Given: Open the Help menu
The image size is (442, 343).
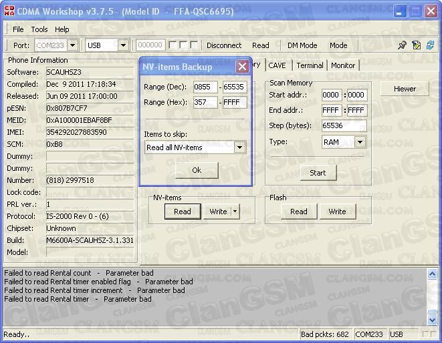Looking at the screenshot, I should 62,29.
